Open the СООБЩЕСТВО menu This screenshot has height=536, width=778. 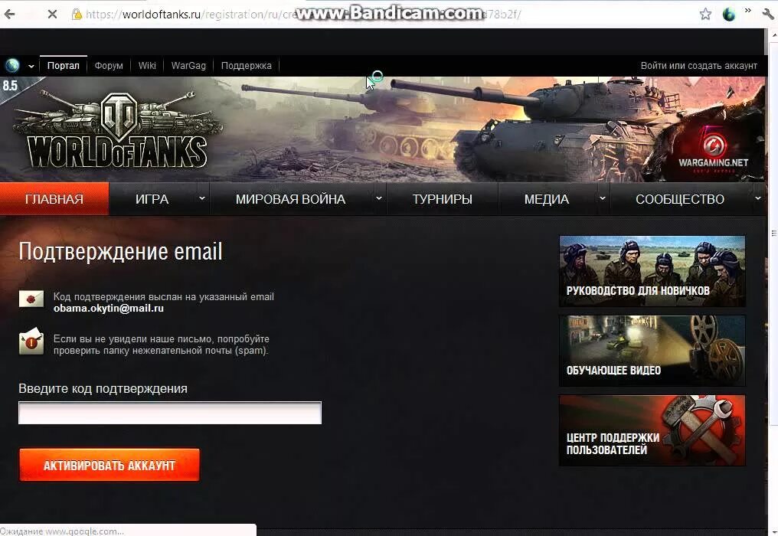click(680, 199)
